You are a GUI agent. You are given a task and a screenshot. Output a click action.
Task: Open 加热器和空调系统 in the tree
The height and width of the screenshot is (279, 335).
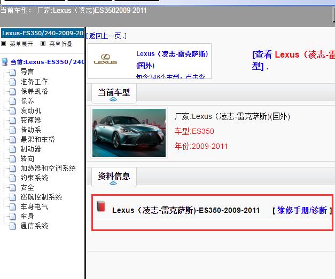tap(48, 168)
